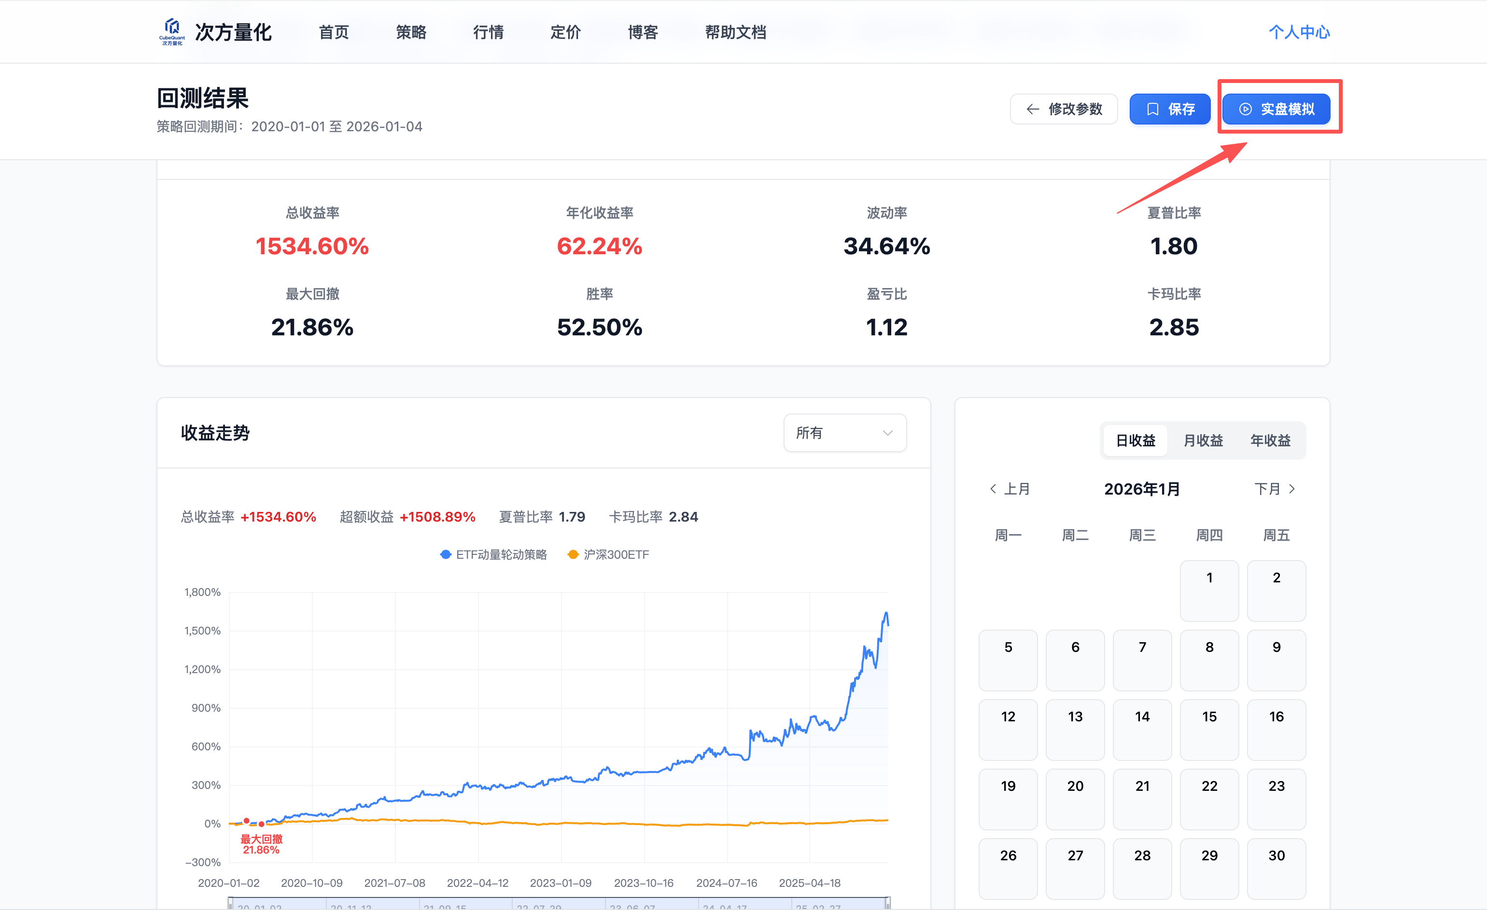The height and width of the screenshot is (910, 1487).
Task: Switch to 年收益 view
Action: coord(1270,441)
